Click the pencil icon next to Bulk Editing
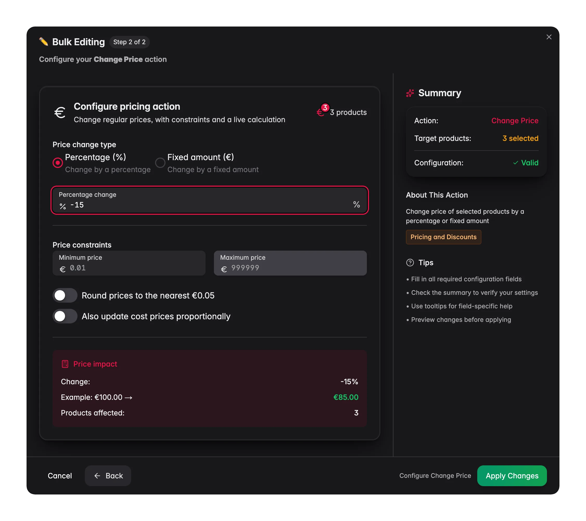The width and height of the screenshot is (586, 521). [x=43, y=42]
